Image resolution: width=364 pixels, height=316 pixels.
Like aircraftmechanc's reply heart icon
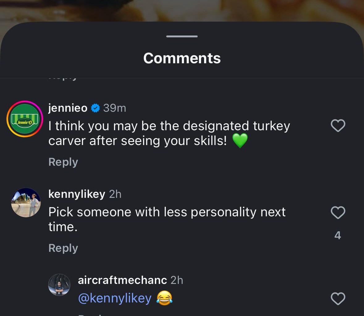point(338,299)
